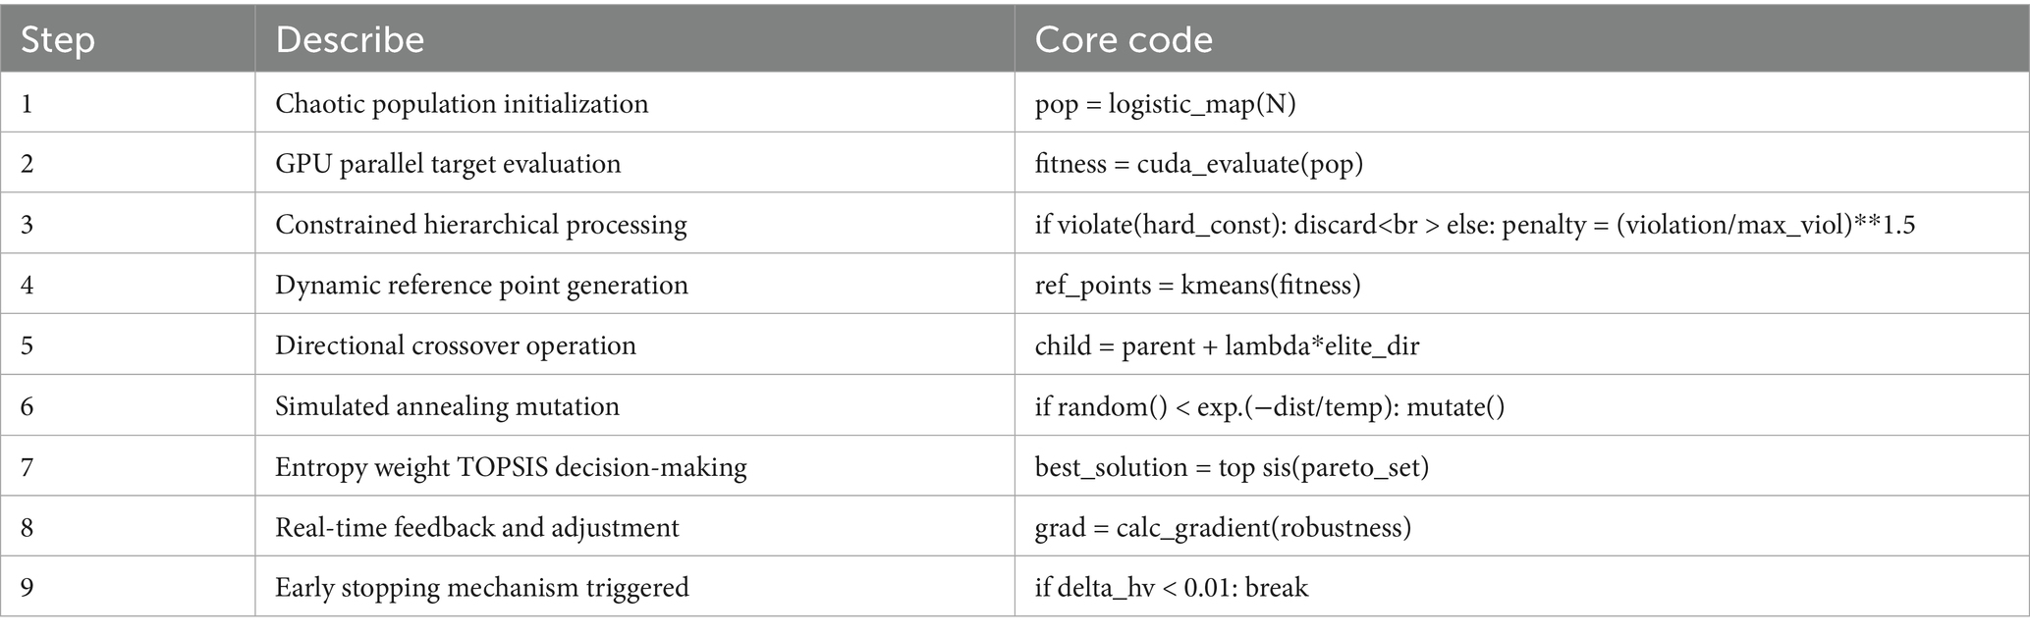Select "Dynamic reference point generation" cell
Viewport: 2030px width, 634px height.
[481, 286]
